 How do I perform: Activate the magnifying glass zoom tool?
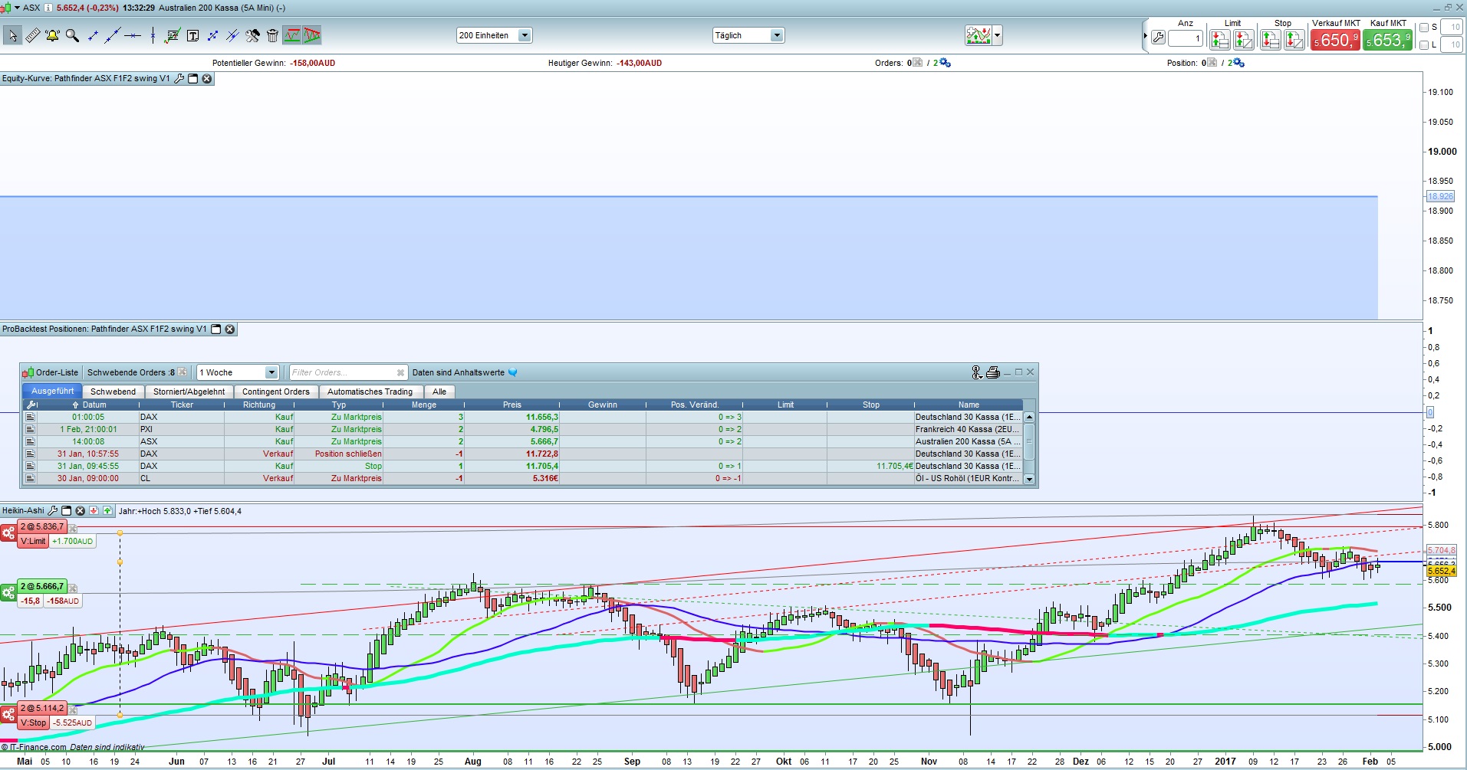pyautogui.click(x=72, y=35)
